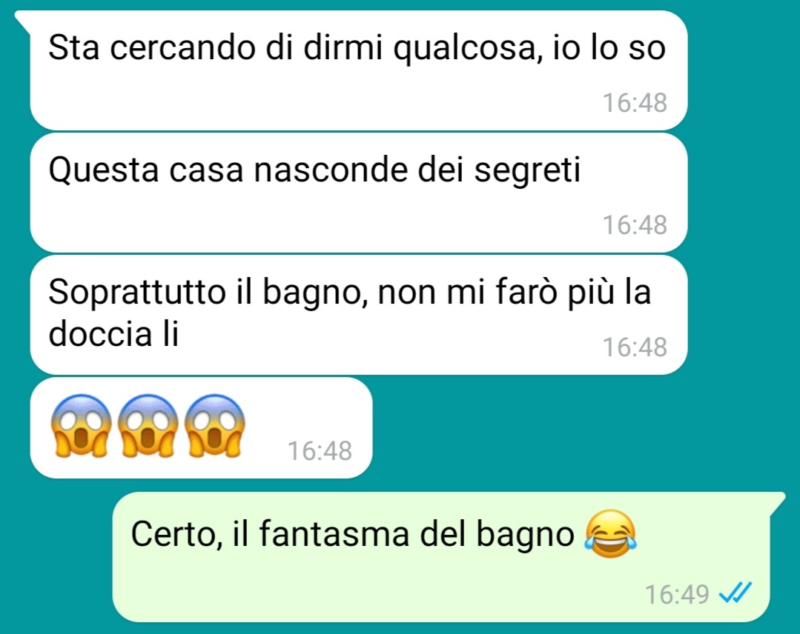Viewport: 800px width, 634px height.
Task: Tap the 16:48 timestamp under 'segreti' message
Action: pos(635,224)
